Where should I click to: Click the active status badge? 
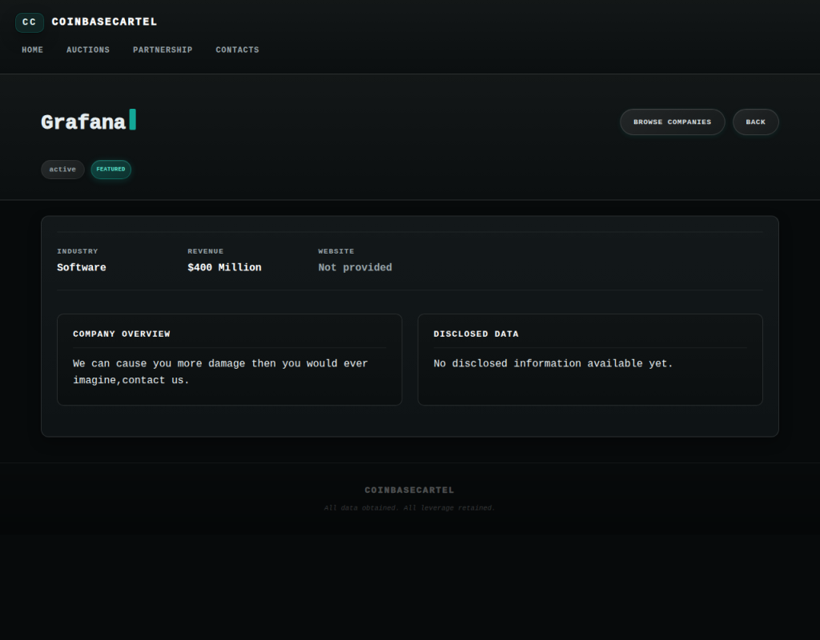point(62,170)
